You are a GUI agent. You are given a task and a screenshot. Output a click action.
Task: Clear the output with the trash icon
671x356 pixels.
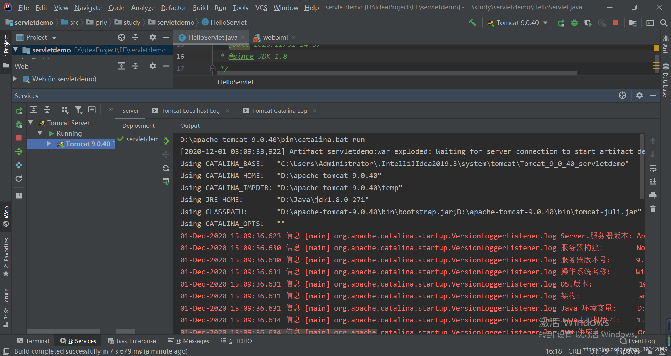(653, 209)
